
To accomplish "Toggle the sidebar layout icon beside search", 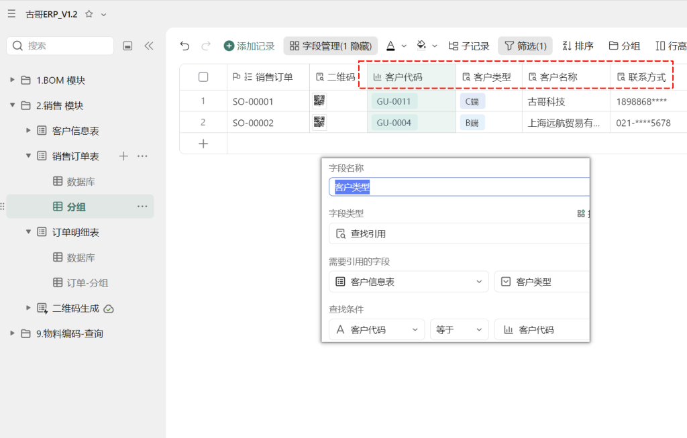I will click(x=127, y=46).
